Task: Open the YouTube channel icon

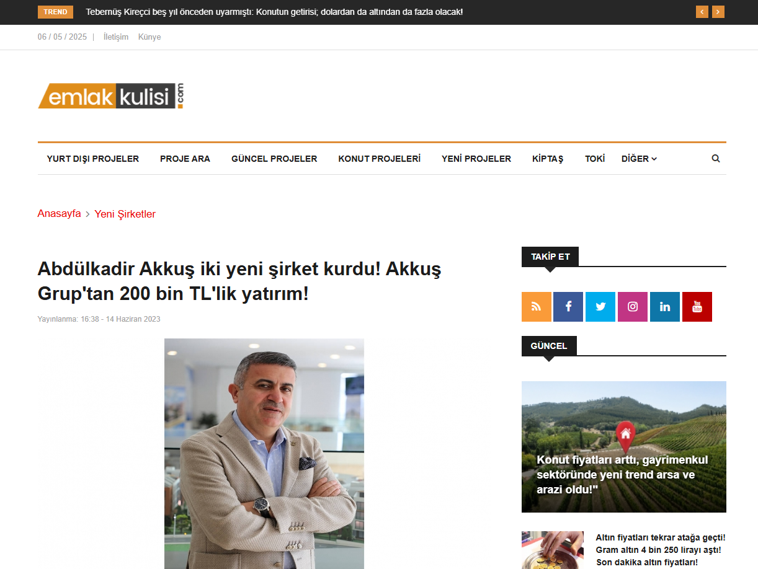Action: click(x=697, y=307)
